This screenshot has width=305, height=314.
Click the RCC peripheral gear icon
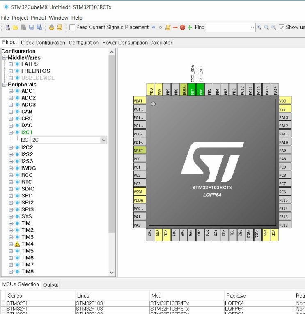click(x=17, y=175)
